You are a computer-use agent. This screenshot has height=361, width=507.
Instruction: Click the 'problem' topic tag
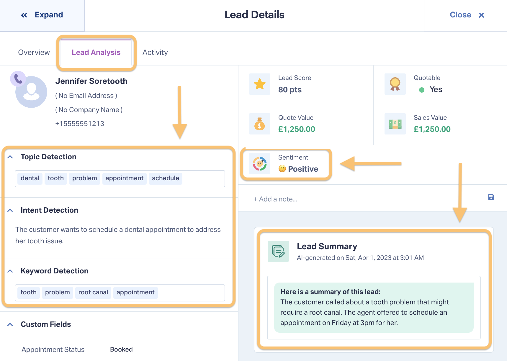coord(85,178)
